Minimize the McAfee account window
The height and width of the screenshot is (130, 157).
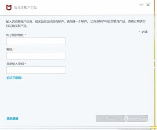point(141,5)
